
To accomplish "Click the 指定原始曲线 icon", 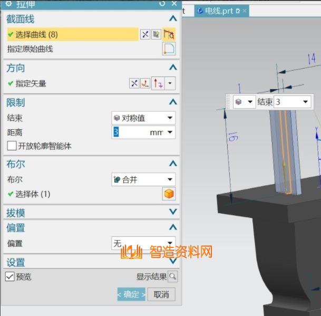I will click(169, 49).
